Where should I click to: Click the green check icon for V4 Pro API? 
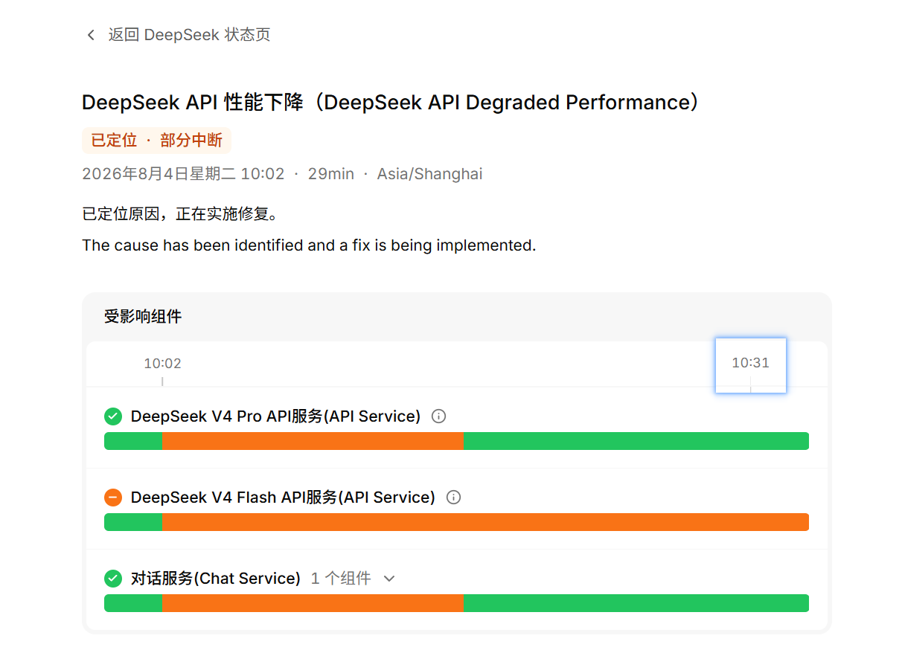click(113, 416)
